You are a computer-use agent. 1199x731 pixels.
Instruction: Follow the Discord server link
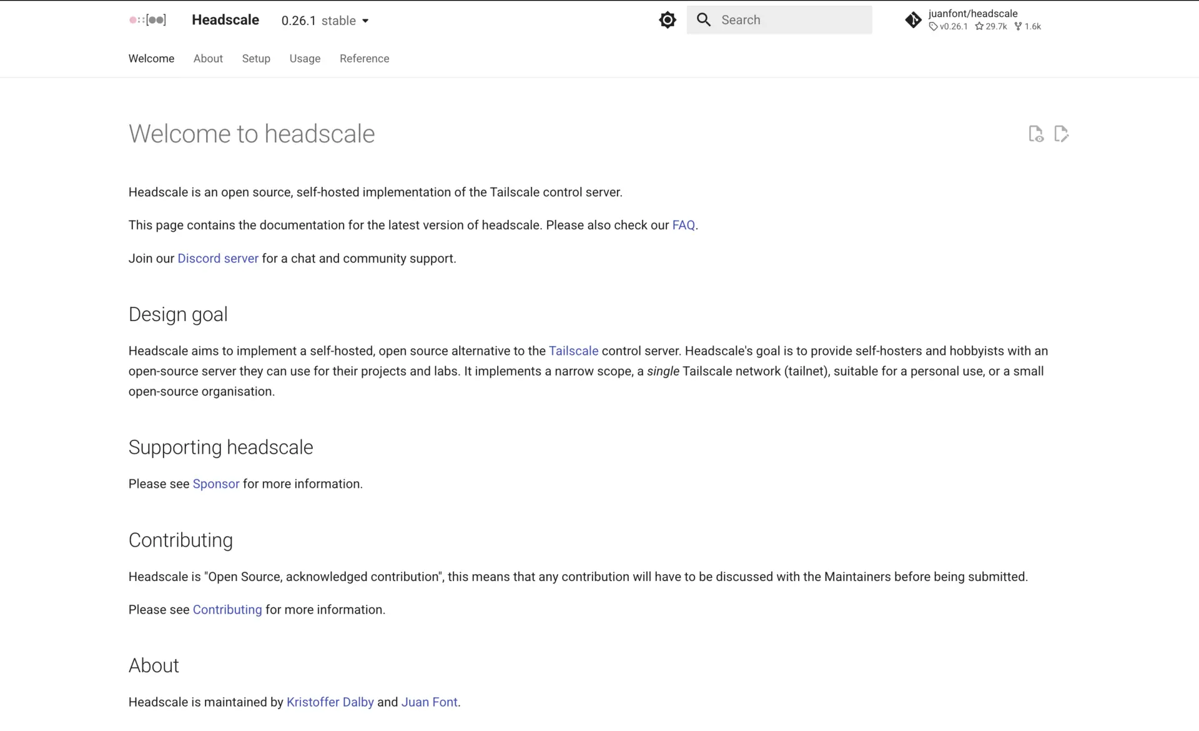click(x=218, y=259)
